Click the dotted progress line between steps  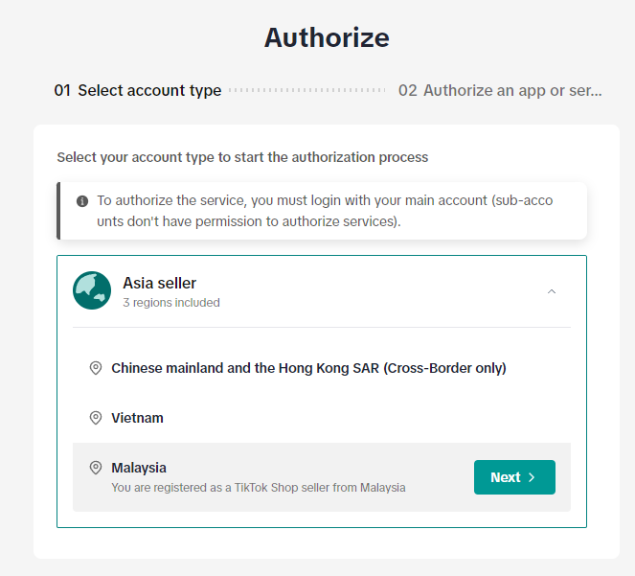tap(309, 91)
